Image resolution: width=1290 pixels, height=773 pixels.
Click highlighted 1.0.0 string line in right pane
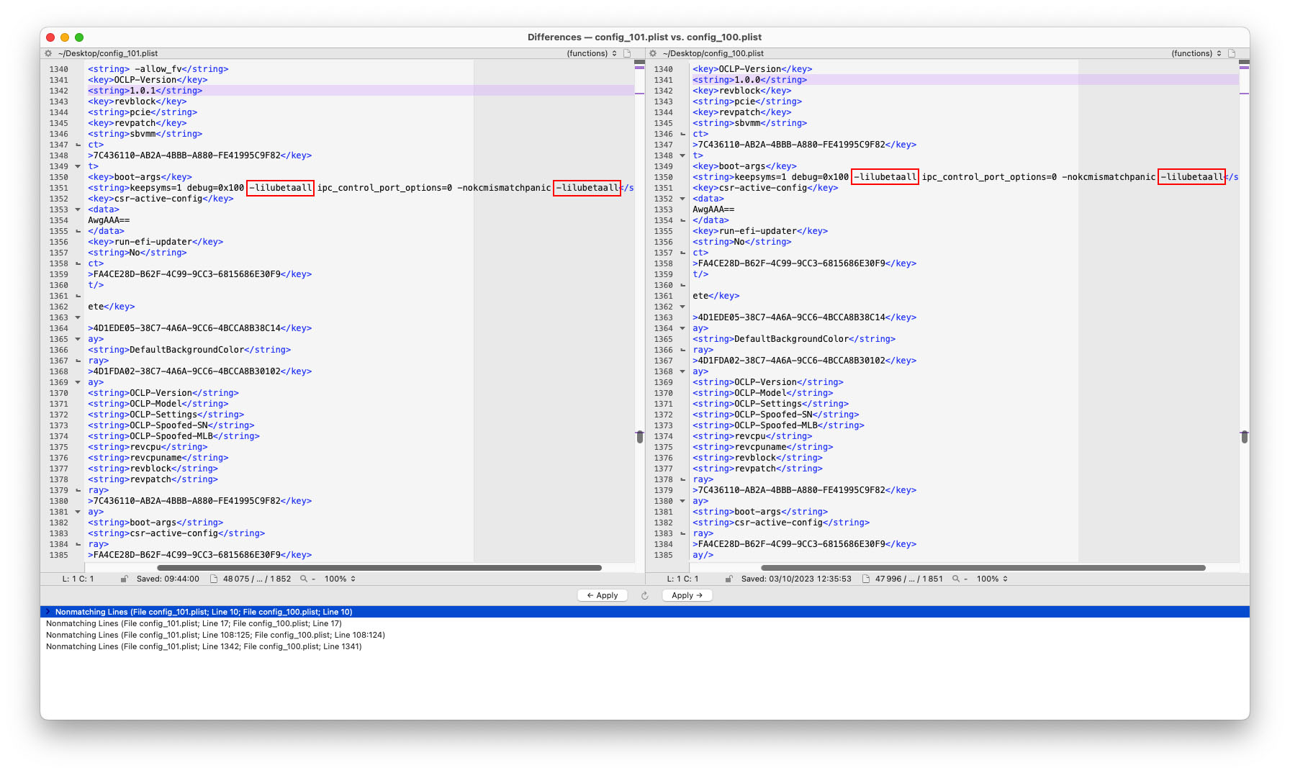[965, 80]
